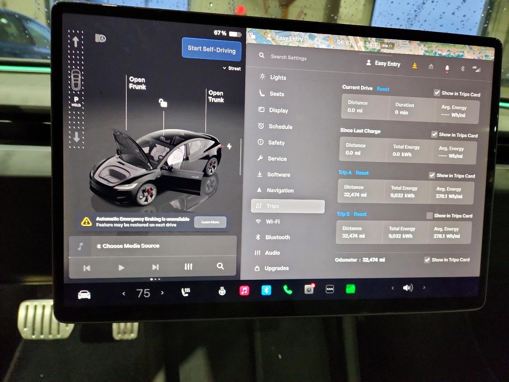Screen dimensions: 509x382
Task: Tap the steering wheel heater icon
Action: click(222, 291)
